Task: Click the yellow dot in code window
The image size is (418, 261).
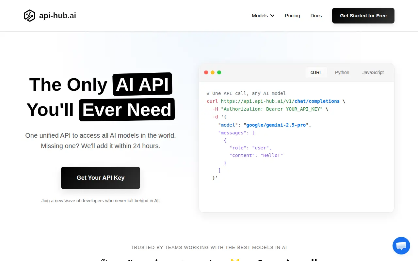Action: 213,72
